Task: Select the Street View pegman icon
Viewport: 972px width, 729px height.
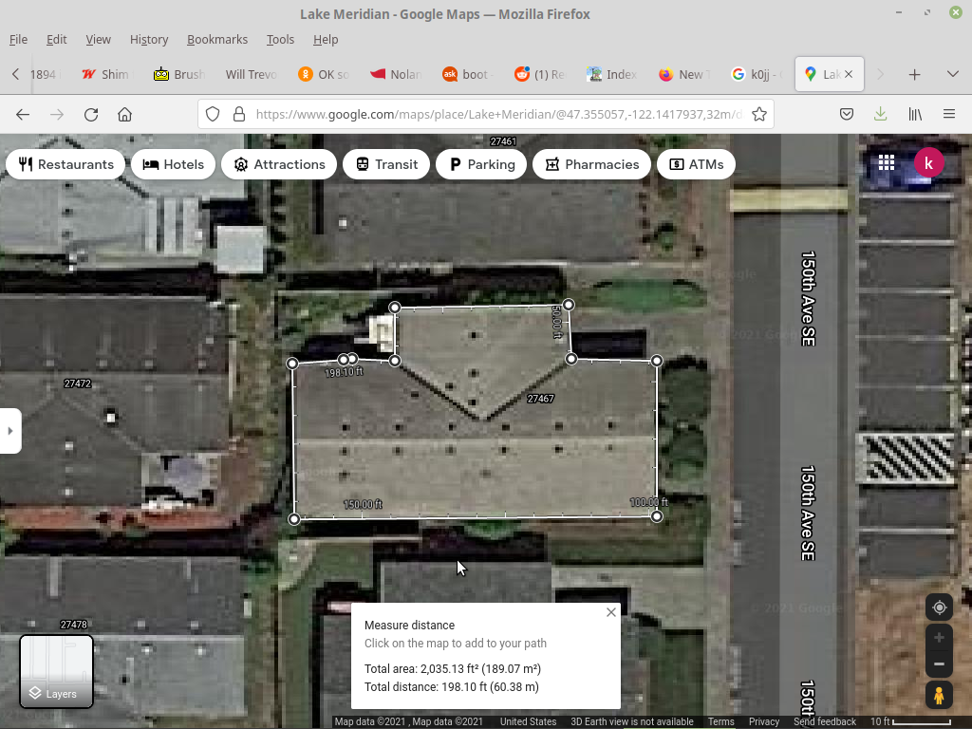Action: coord(939,696)
